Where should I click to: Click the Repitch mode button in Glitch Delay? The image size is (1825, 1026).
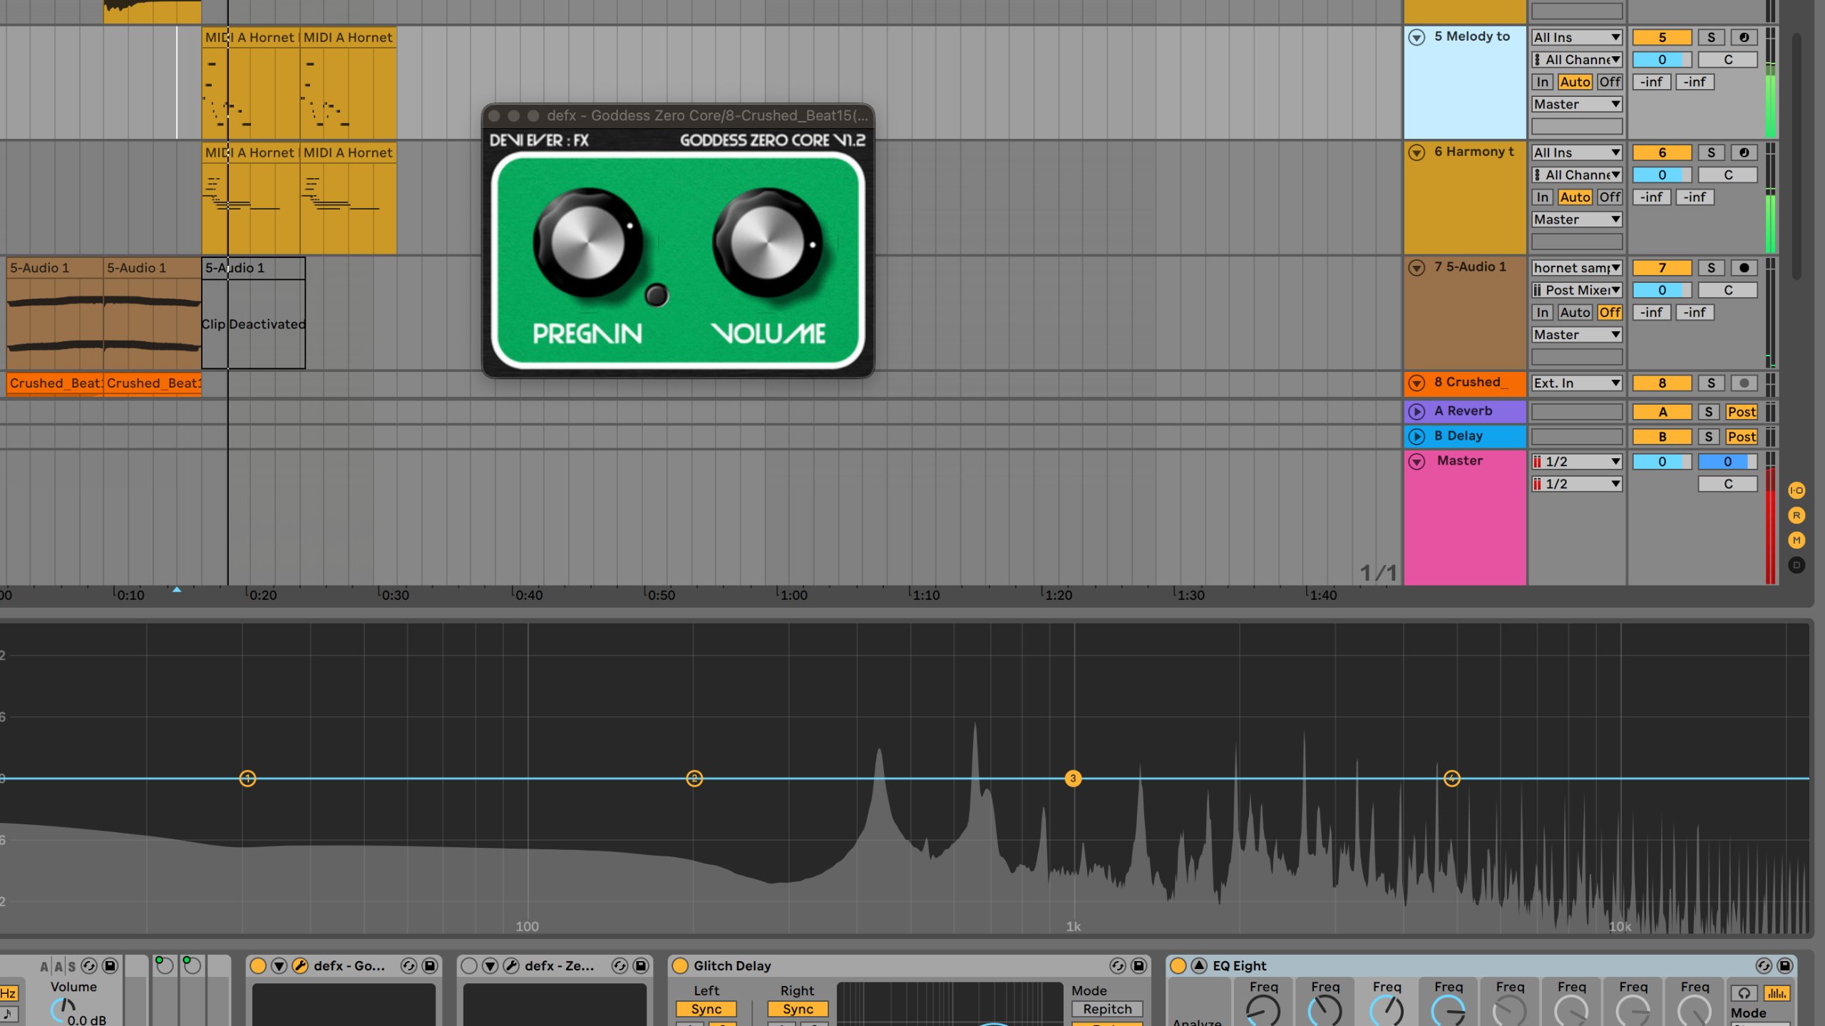[1107, 1009]
